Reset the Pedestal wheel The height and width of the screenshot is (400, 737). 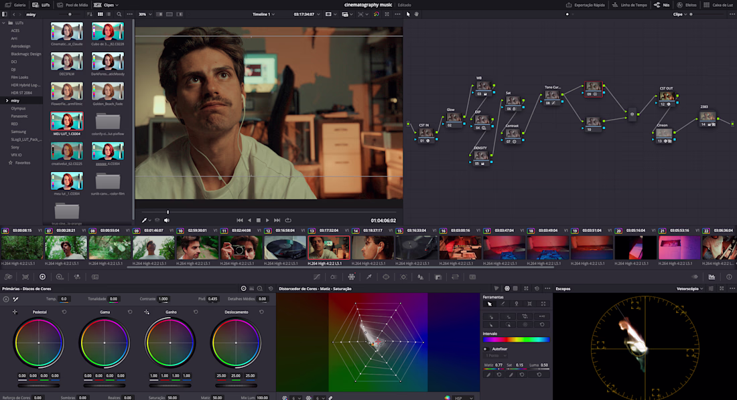coord(64,312)
